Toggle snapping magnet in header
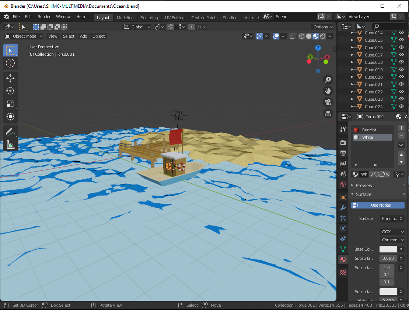Viewport: 409px width, 310px height. 170,27
